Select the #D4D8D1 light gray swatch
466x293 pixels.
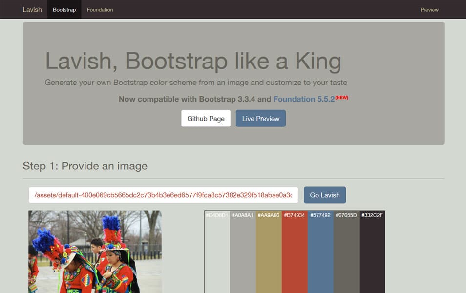pyautogui.click(x=217, y=254)
